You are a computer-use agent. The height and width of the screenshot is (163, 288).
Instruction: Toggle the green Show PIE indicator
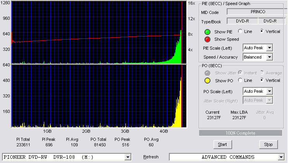[x=207, y=32]
